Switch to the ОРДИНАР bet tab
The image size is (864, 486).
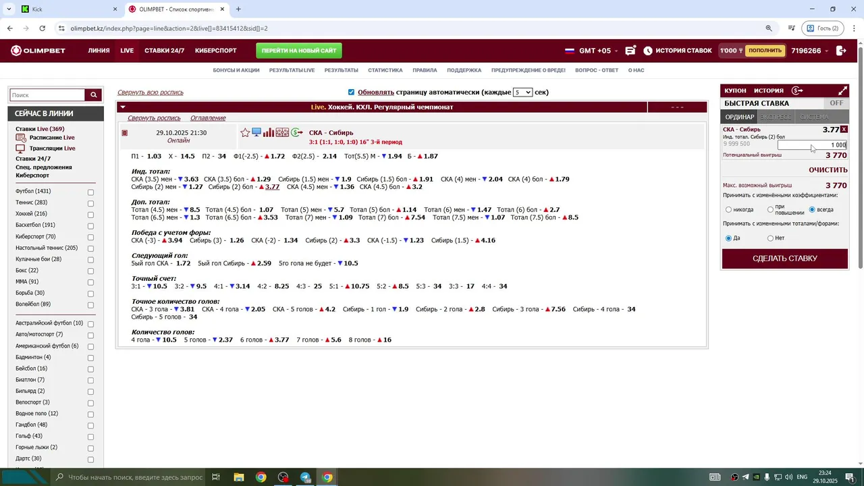click(x=740, y=117)
